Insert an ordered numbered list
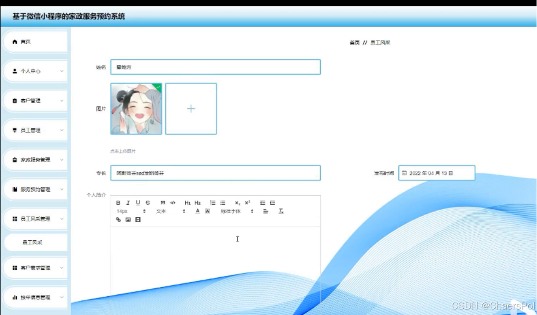The image size is (537, 315). click(x=213, y=203)
